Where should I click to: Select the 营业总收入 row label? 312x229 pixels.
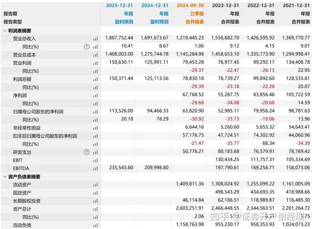[24, 39]
